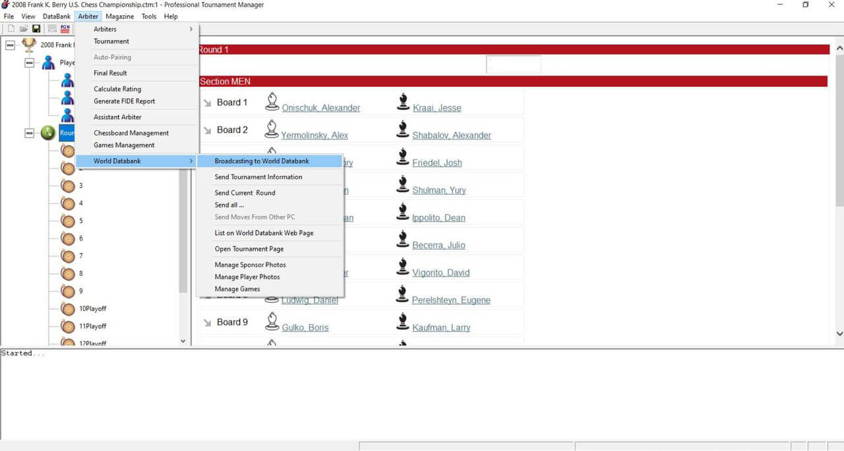Open player link Shabalov, Alexander

tap(452, 136)
